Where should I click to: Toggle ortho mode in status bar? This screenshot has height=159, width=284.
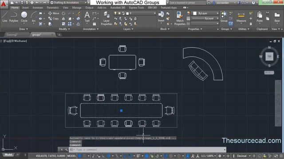(x=103, y=156)
